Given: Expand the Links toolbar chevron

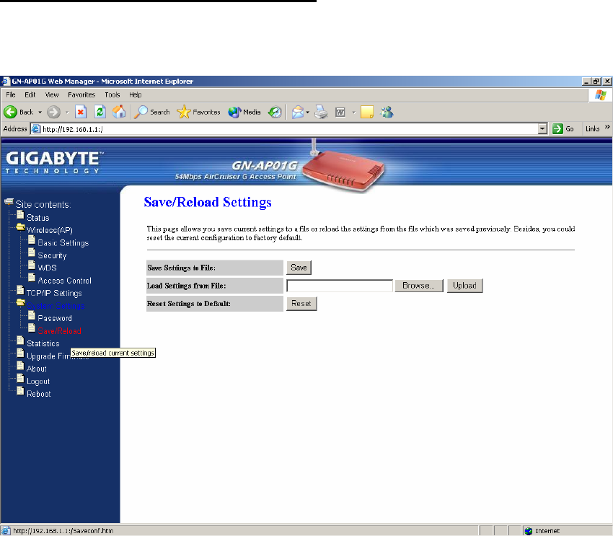Looking at the screenshot, I should tap(607, 127).
